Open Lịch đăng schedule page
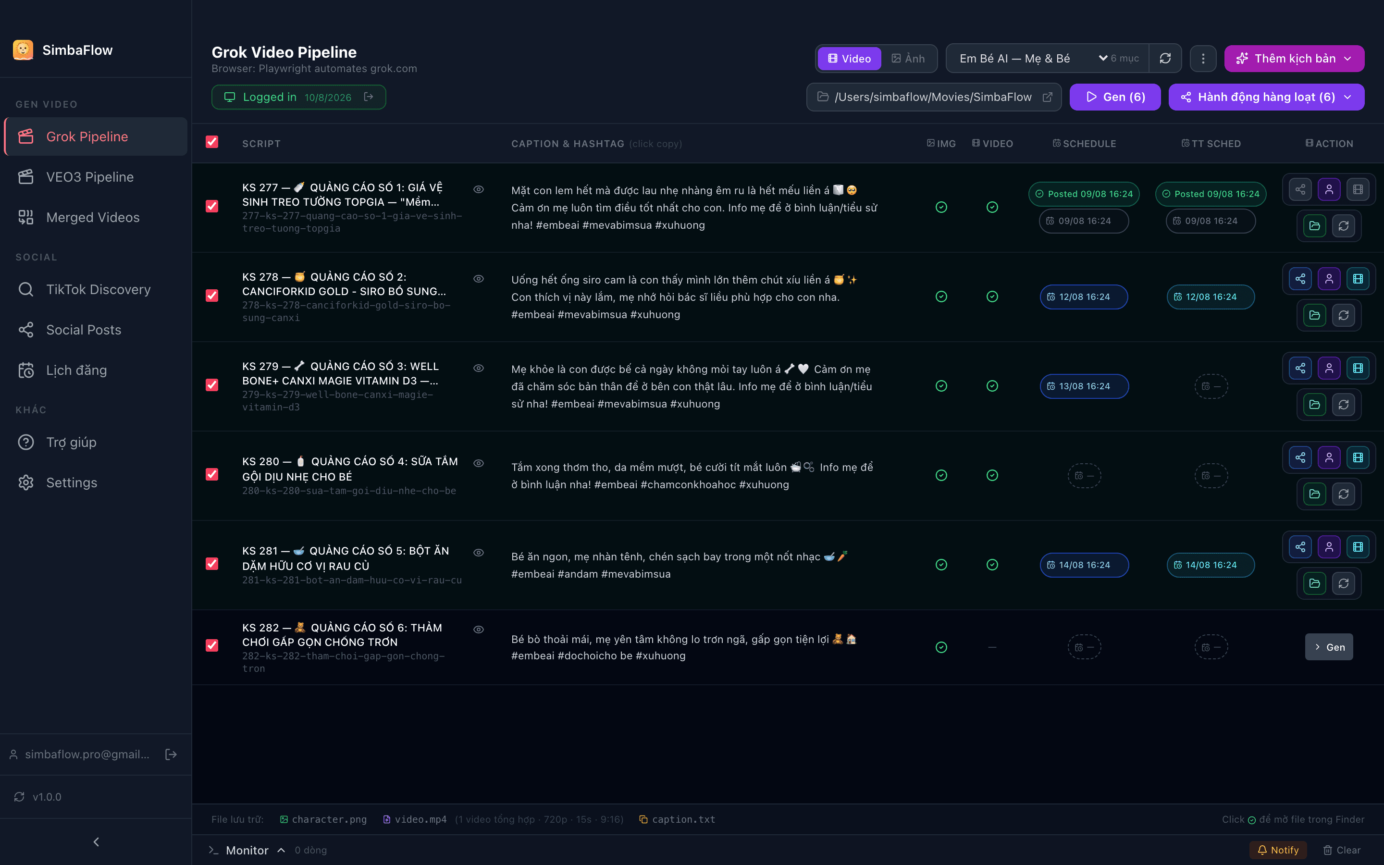This screenshot has height=865, width=1384. (96, 370)
